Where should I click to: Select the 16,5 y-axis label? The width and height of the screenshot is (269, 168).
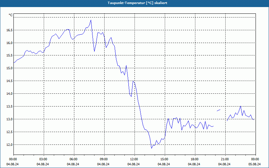point(10,30)
